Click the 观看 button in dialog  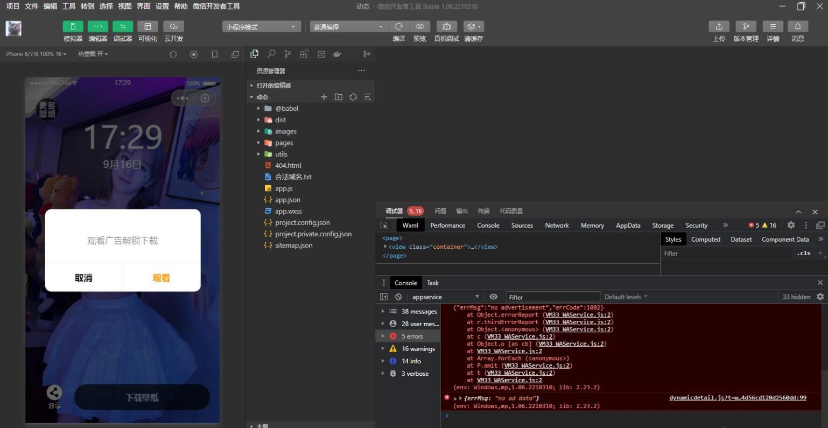point(161,278)
